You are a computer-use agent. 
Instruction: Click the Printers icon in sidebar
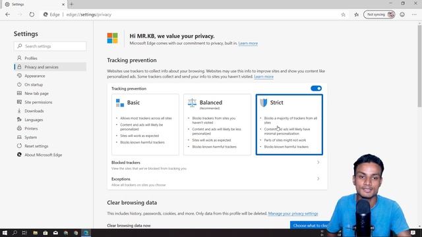19,128
